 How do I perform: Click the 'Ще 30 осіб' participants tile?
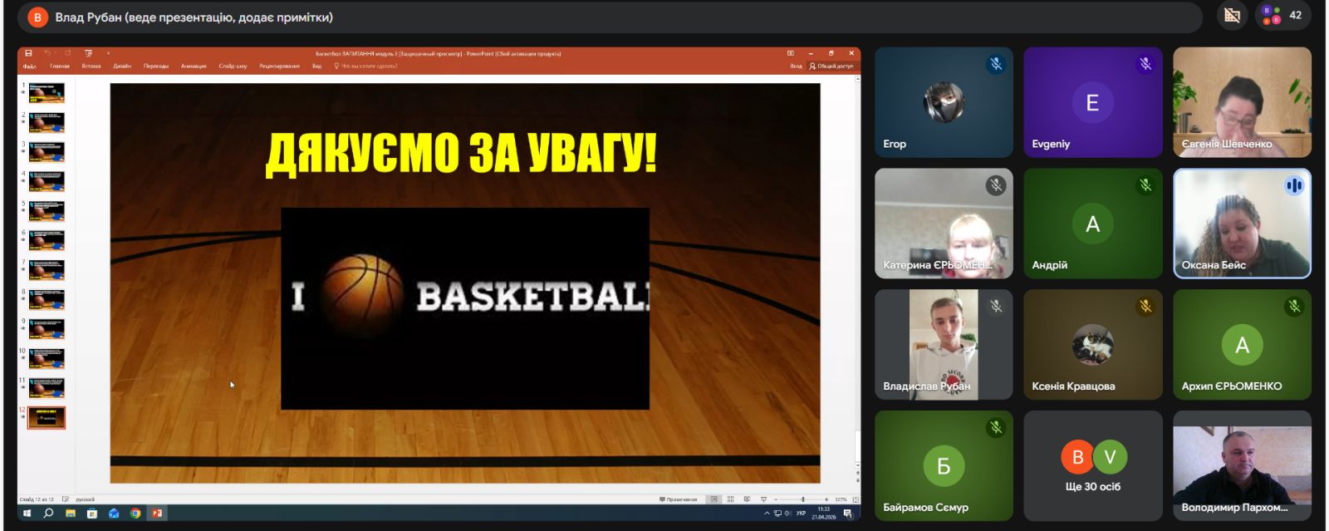[x=1092, y=465]
